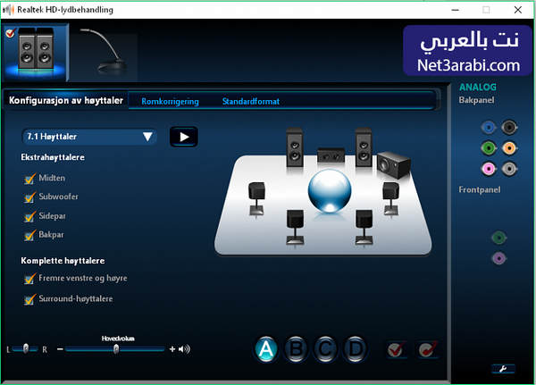Click the rear left speaker in diagram
This screenshot has height=385, width=536.
click(295, 227)
